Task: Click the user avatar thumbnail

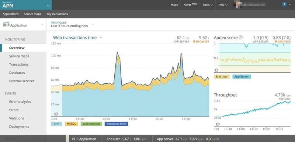Action: click(237, 4)
